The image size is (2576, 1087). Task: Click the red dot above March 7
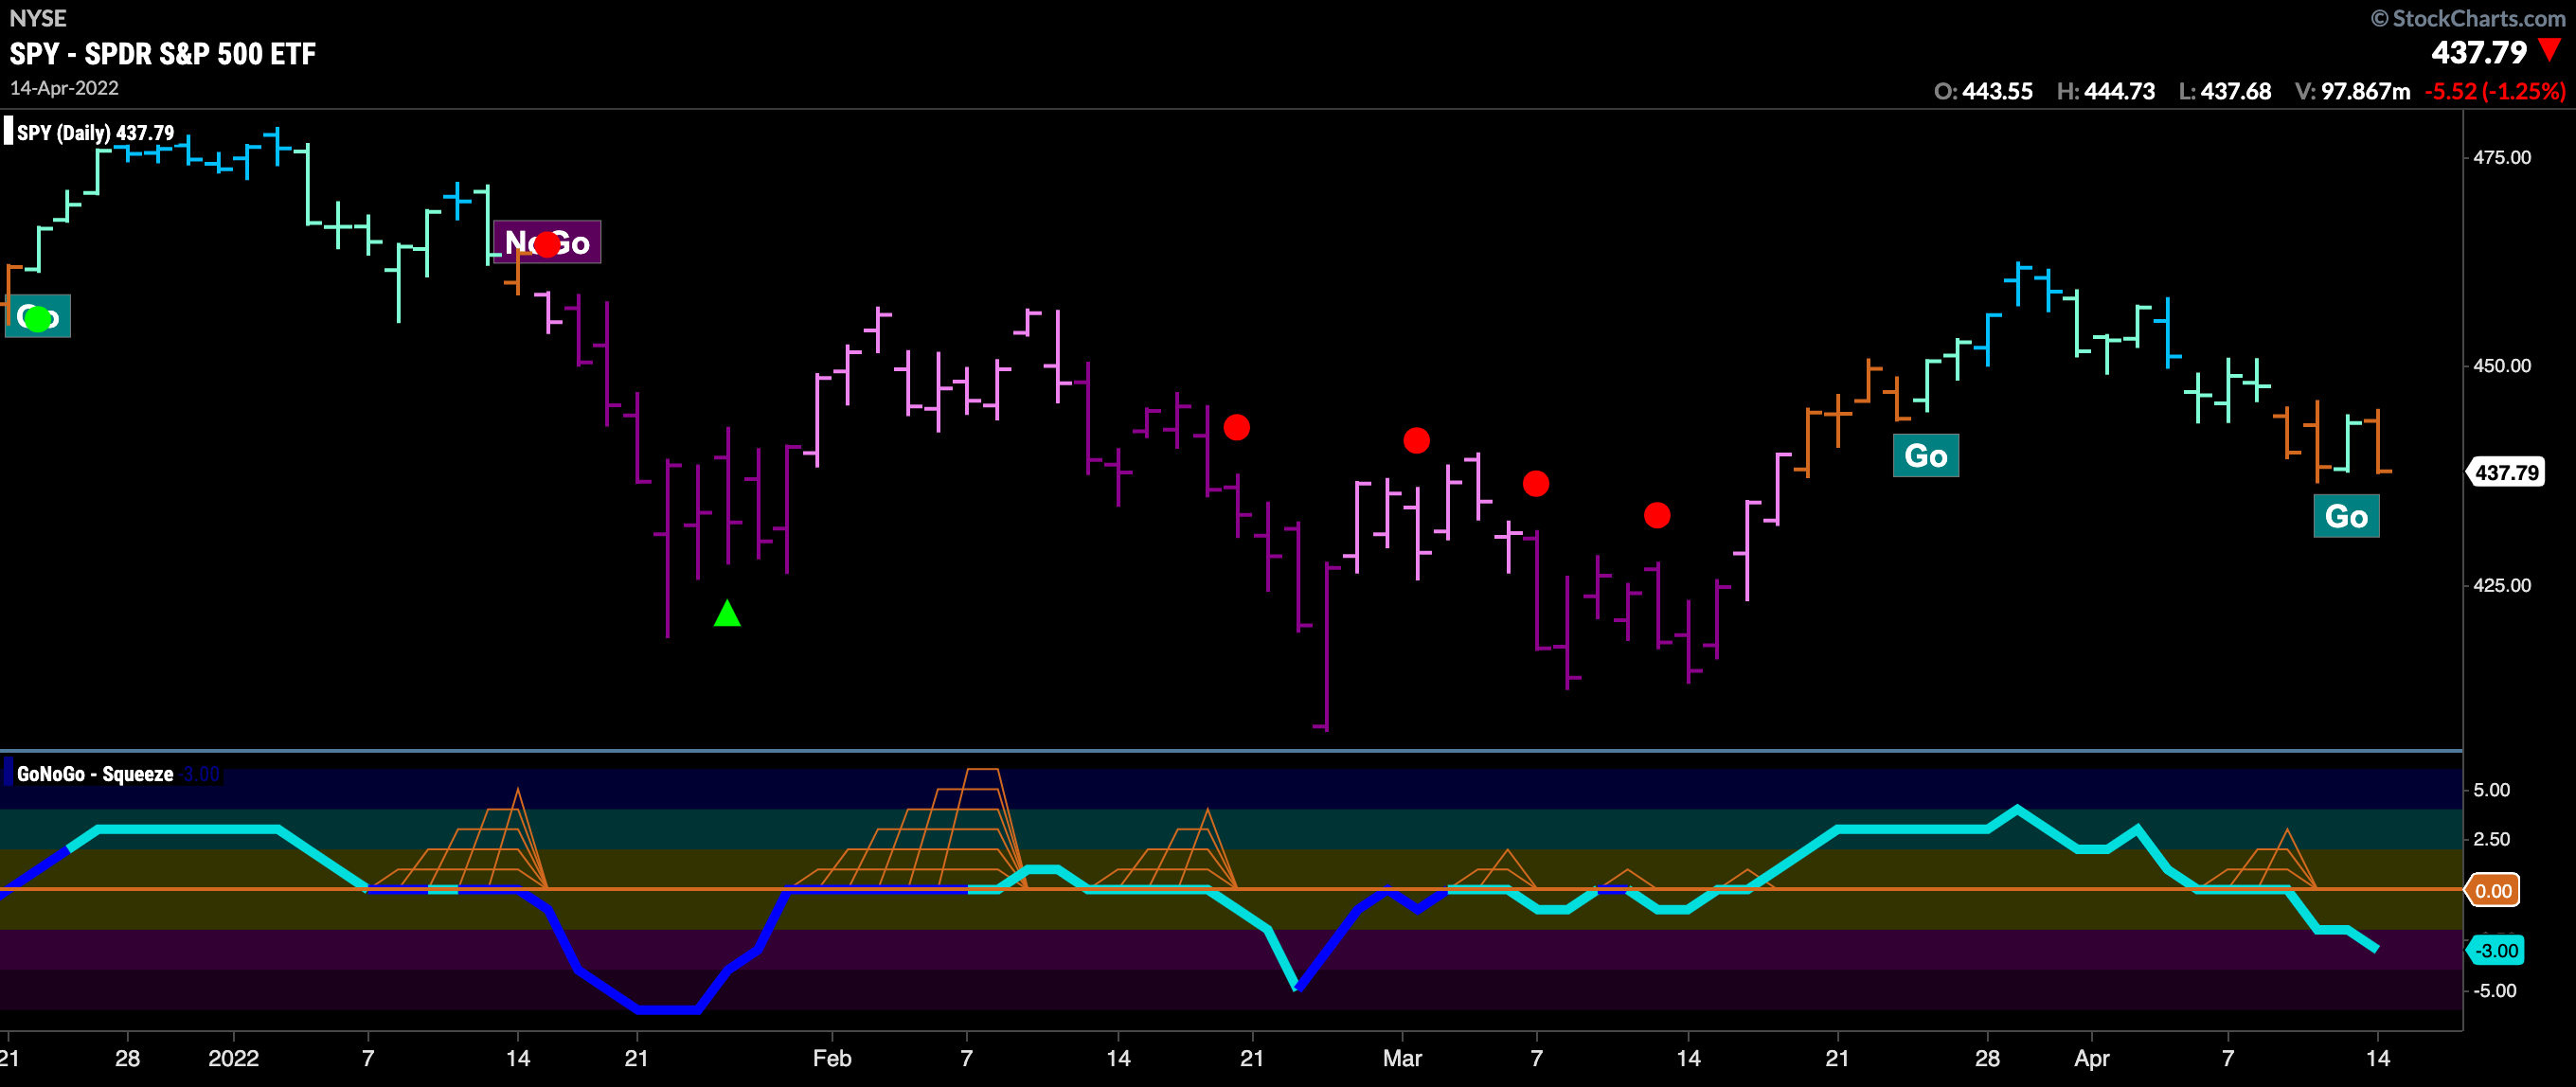click(1536, 484)
